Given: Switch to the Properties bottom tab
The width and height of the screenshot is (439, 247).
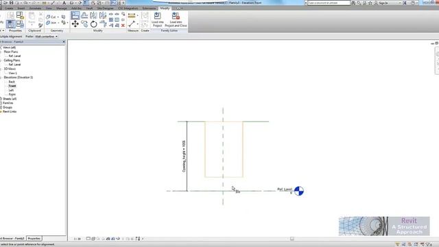Looking at the screenshot, I should point(34,239).
